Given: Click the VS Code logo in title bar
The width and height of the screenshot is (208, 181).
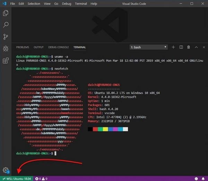Looking at the screenshot, I should point(5,3).
